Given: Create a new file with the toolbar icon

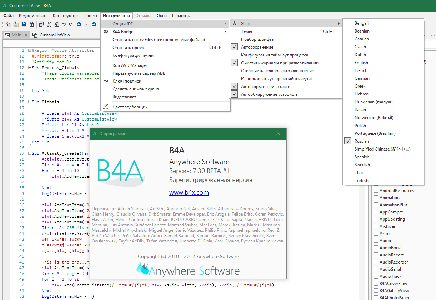Looking at the screenshot, I should [8, 24].
